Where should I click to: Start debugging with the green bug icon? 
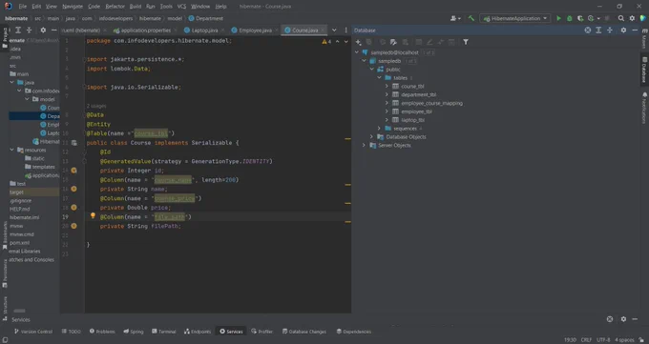tap(570, 18)
